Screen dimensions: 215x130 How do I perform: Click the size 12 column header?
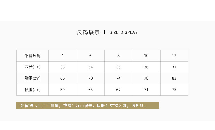[174, 56]
